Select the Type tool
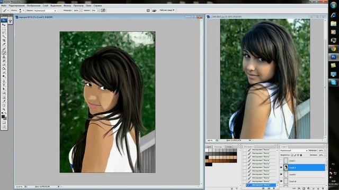This screenshot has width=339, height=190. tap(4, 85)
